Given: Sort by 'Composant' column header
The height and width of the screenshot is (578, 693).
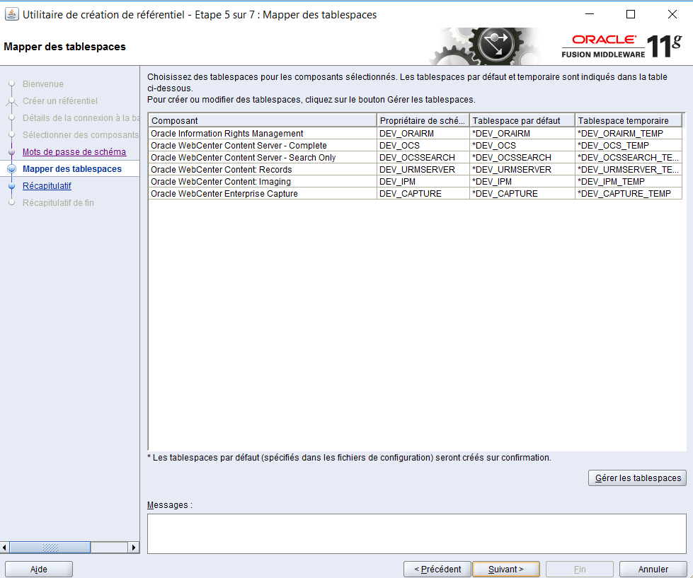Looking at the screenshot, I should 262,120.
